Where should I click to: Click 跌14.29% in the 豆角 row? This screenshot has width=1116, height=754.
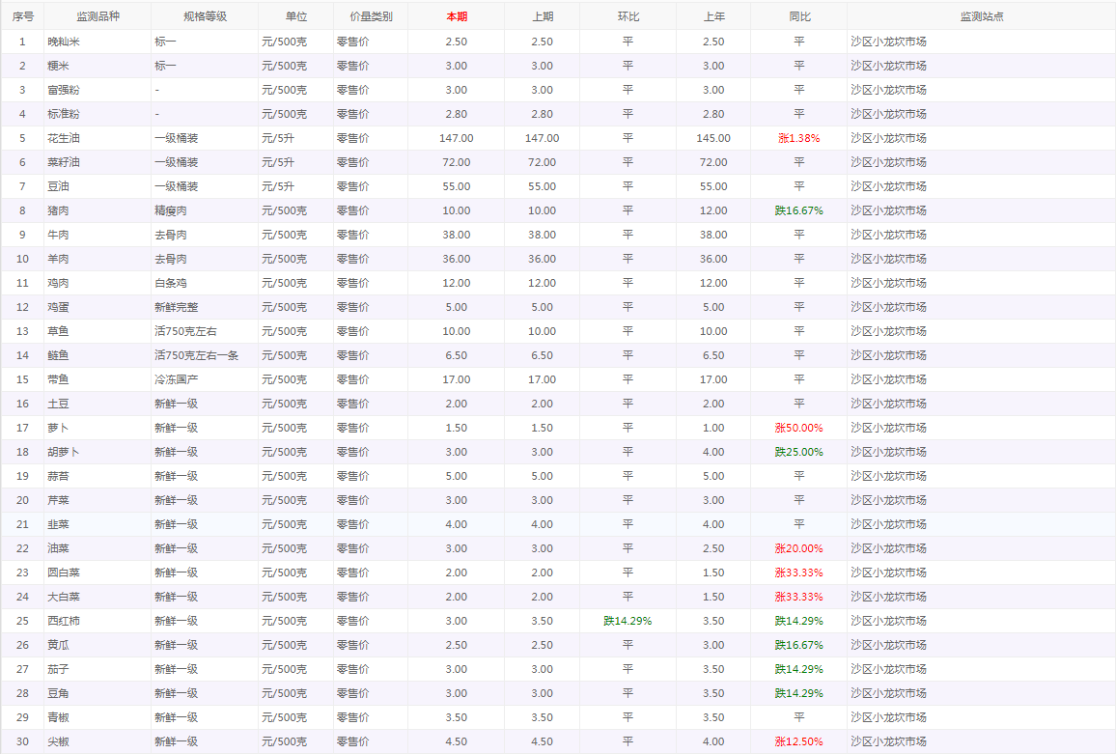click(799, 694)
